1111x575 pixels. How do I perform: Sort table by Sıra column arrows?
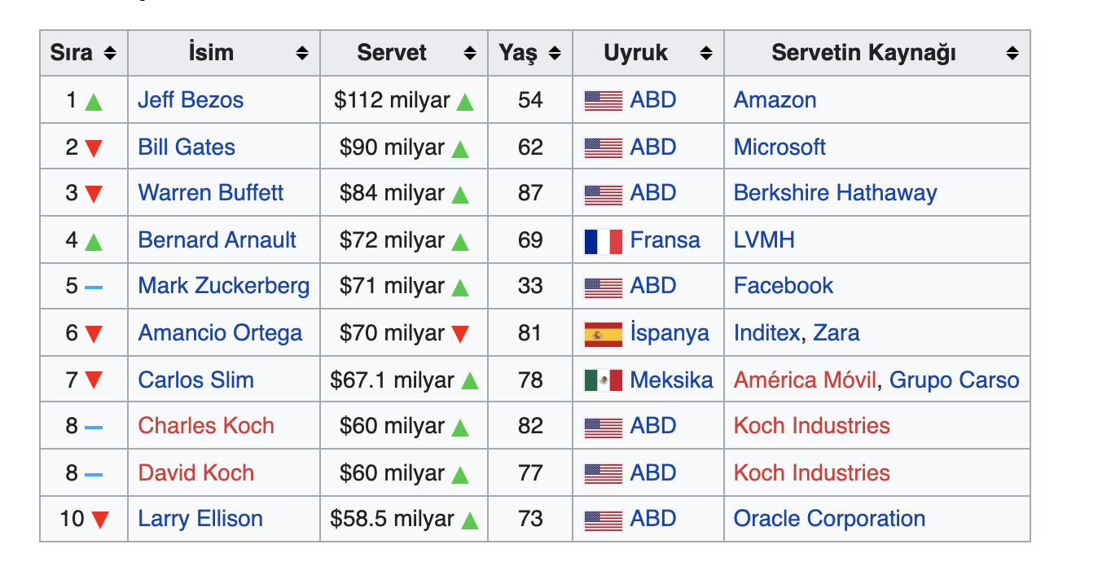pos(110,54)
